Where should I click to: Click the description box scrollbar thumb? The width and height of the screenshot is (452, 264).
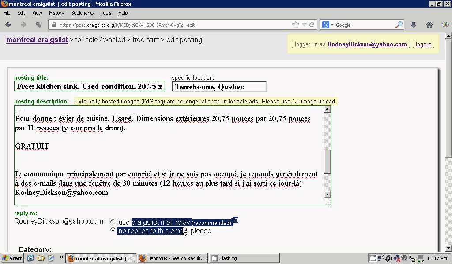[328, 162]
